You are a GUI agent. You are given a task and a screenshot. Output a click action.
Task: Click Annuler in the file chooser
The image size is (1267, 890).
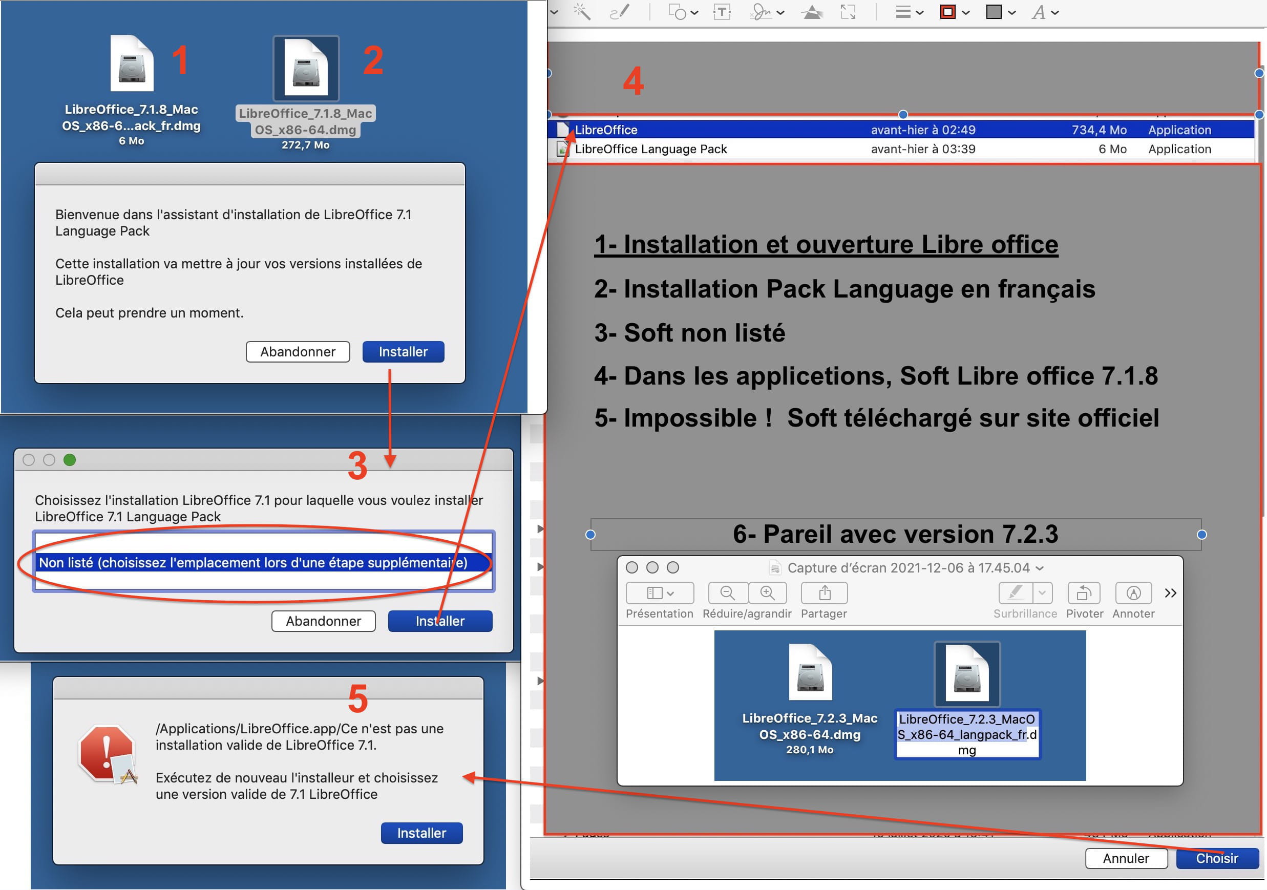(x=1126, y=858)
